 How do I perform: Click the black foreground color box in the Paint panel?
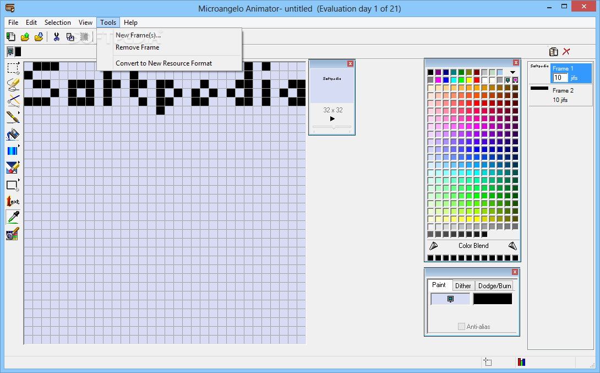493,299
